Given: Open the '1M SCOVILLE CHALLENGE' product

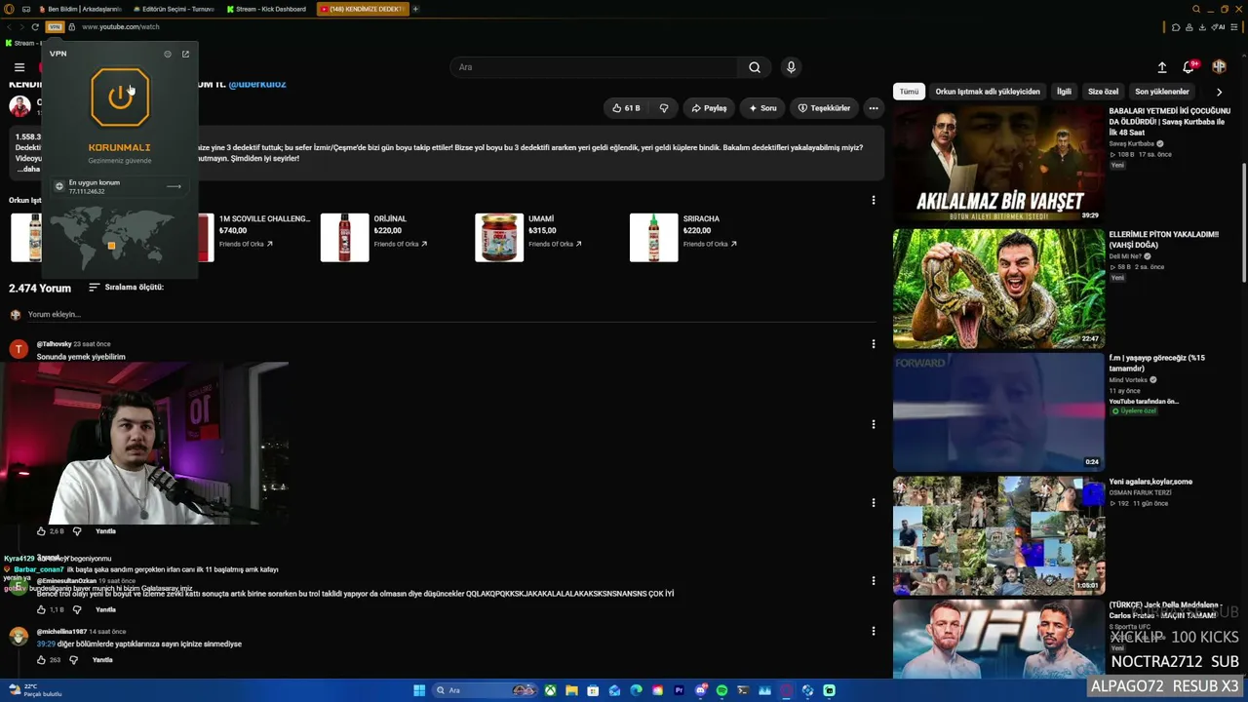Looking at the screenshot, I should (x=264, y=219).
